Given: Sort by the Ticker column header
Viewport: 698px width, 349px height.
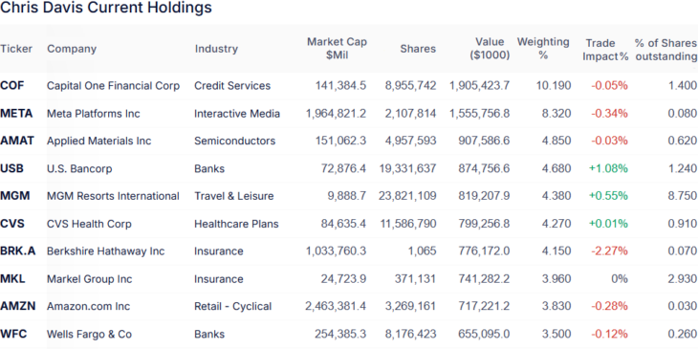Looking at the screenshot, I should 16,49.
